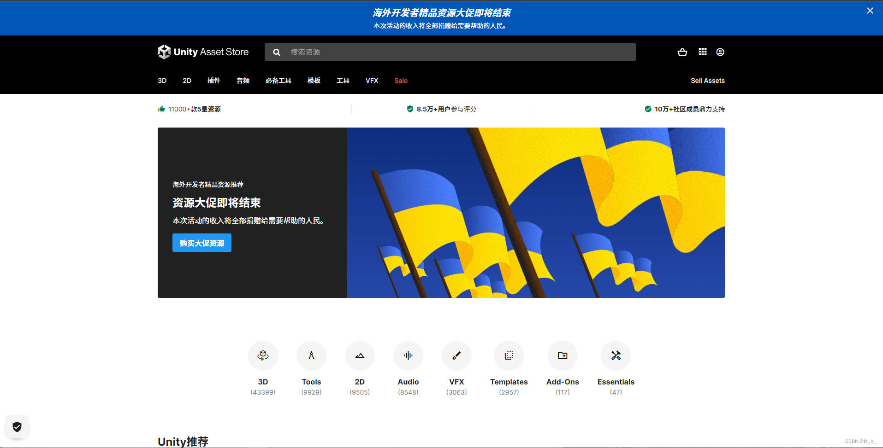
Task: Click the Add-Ons (117) category label
Action: [x=563, y=387]
